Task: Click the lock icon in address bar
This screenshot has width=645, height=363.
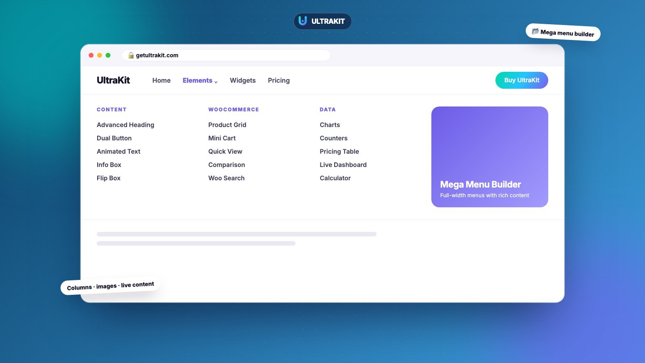Action: click(131, 55)
